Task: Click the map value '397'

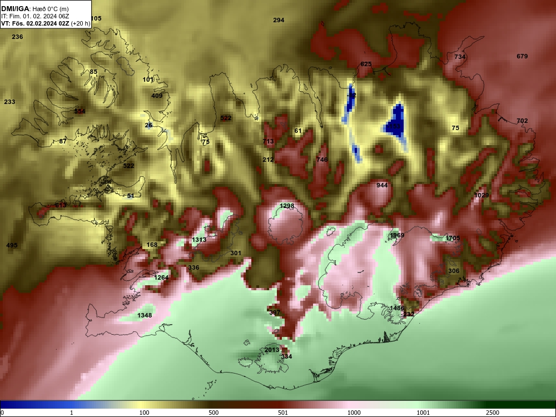Action: pos(275,312)
